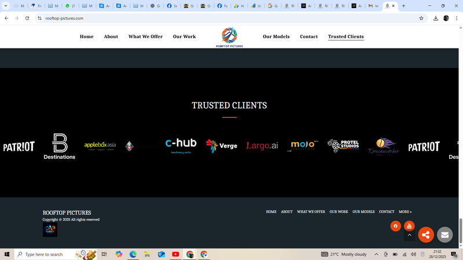The width and height of the screenshot is (463, 260).
Task: Go to the About page
Action: [111, 36]
